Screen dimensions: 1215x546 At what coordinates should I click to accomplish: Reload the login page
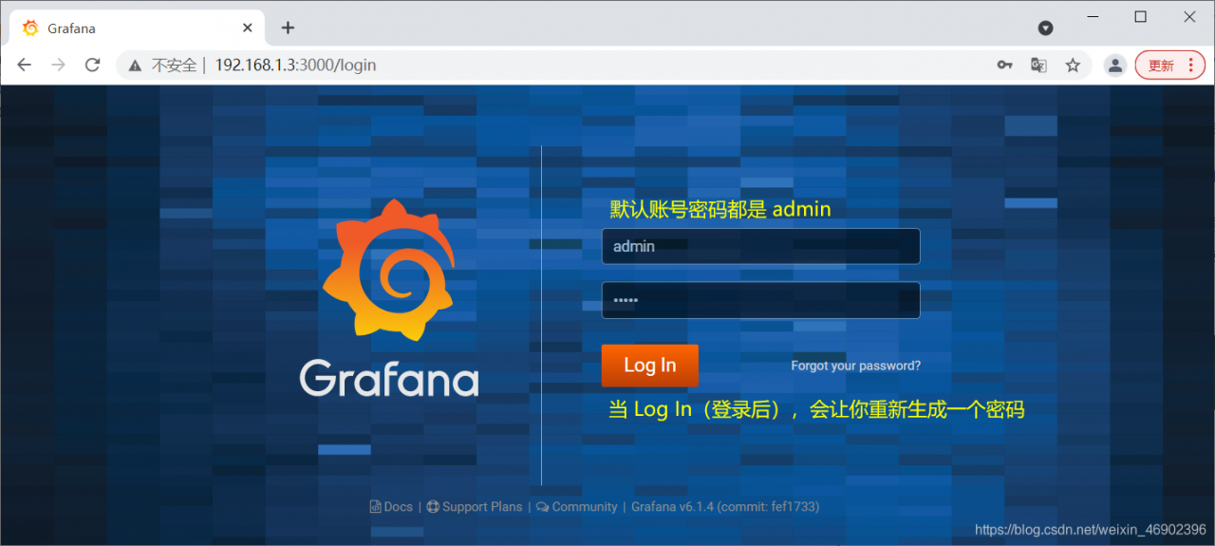click(92, 65)
